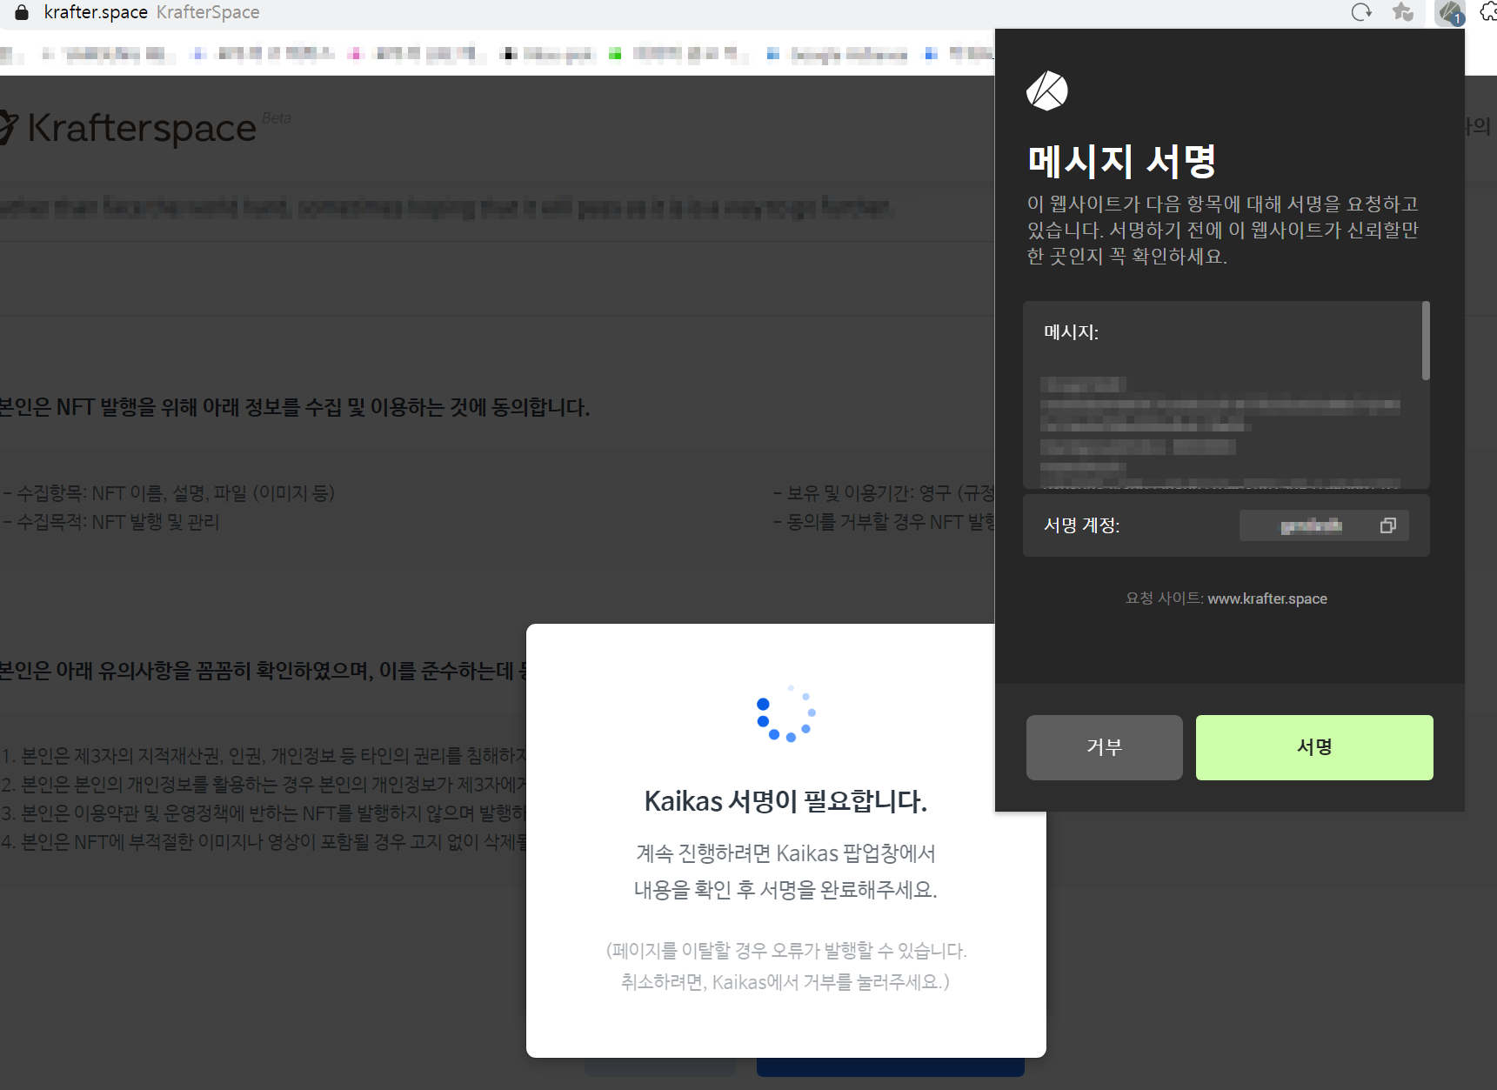Click the loading spinner in the dialog
The image size is (1497, 1090).
pyautogui.click(x=786, y=714)
